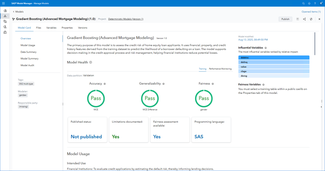
Task: Click info icon beside Influential Variables
Action: point(266,48)
